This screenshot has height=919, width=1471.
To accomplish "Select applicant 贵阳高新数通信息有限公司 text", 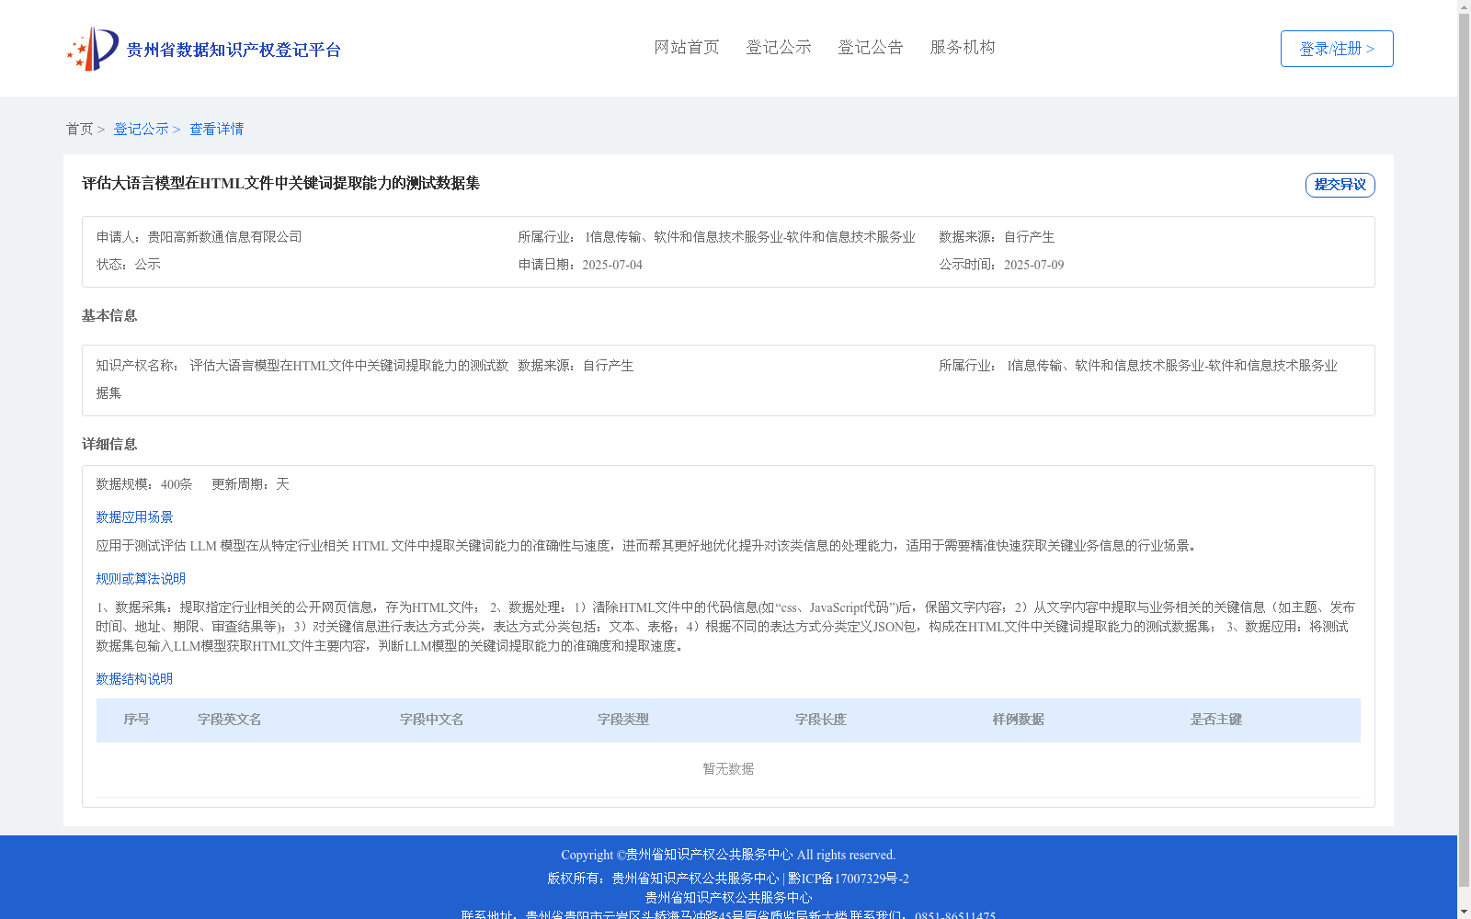I will (224, 237).
